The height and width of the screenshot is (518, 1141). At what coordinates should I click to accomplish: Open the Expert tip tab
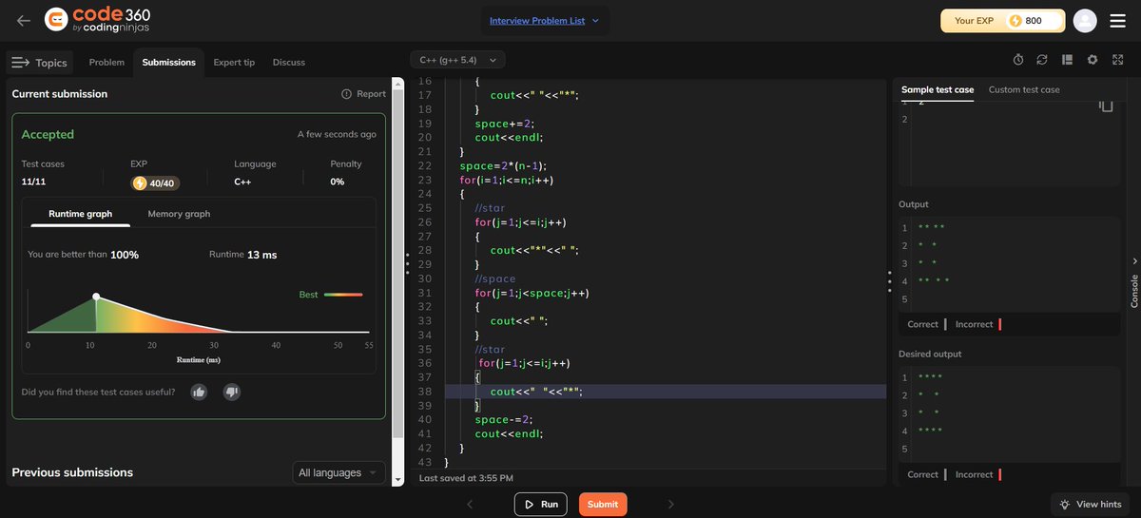pyautogui.click(x=234, y=62)
